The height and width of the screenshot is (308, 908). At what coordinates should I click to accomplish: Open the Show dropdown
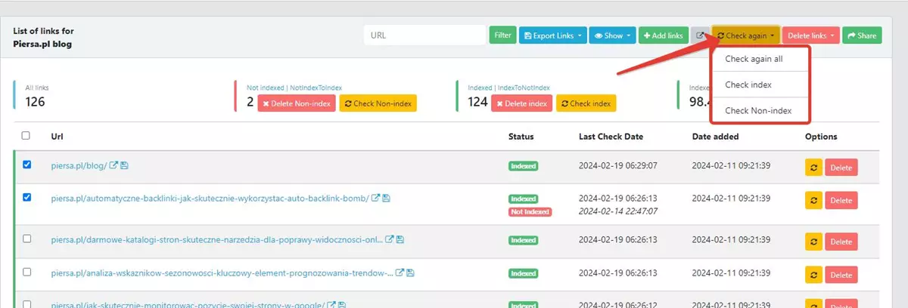click(612, 35)
